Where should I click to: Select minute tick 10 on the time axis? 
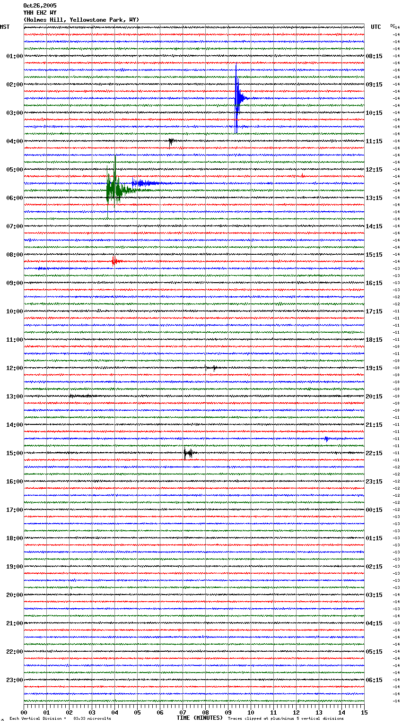tap(251, 712)
